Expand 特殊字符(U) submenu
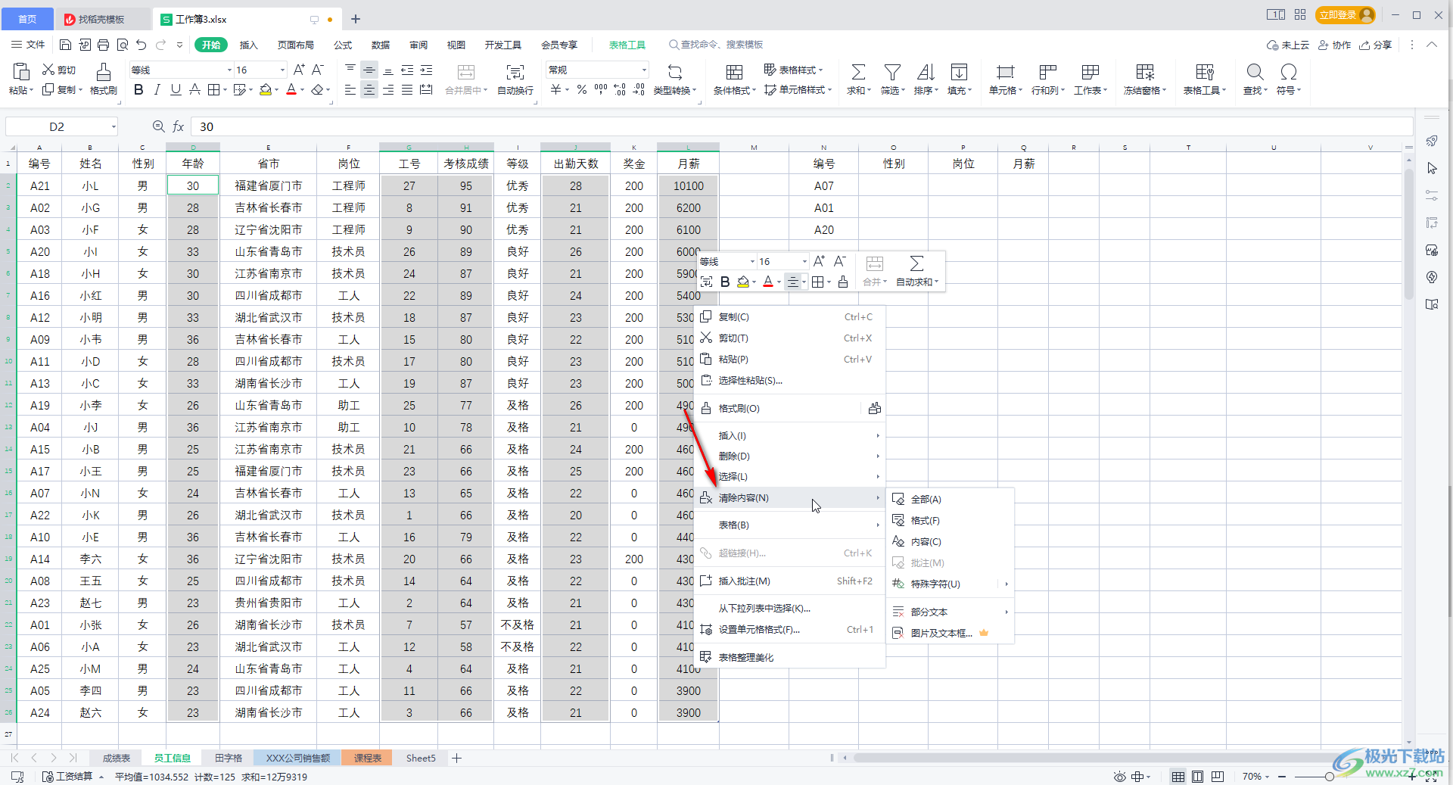Screen dimensions: 1453x785 pos(950,584)
